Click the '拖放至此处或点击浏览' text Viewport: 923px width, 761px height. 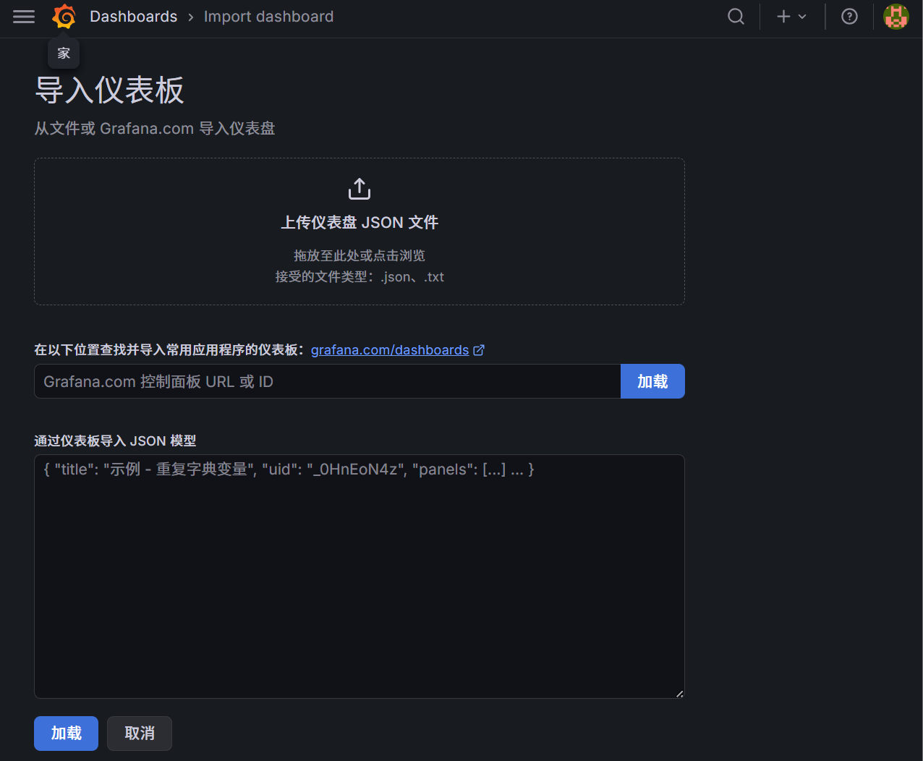(360, 256)
